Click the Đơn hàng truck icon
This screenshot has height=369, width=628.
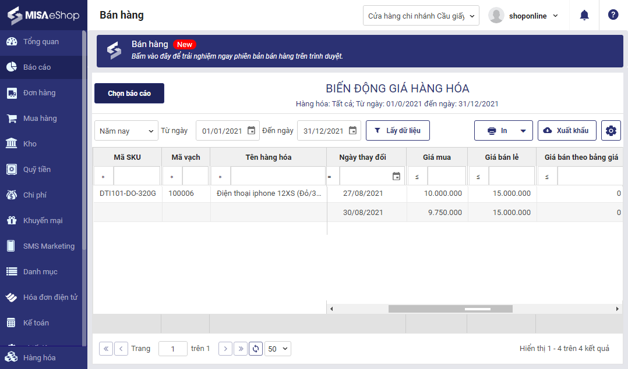[12, 93]
